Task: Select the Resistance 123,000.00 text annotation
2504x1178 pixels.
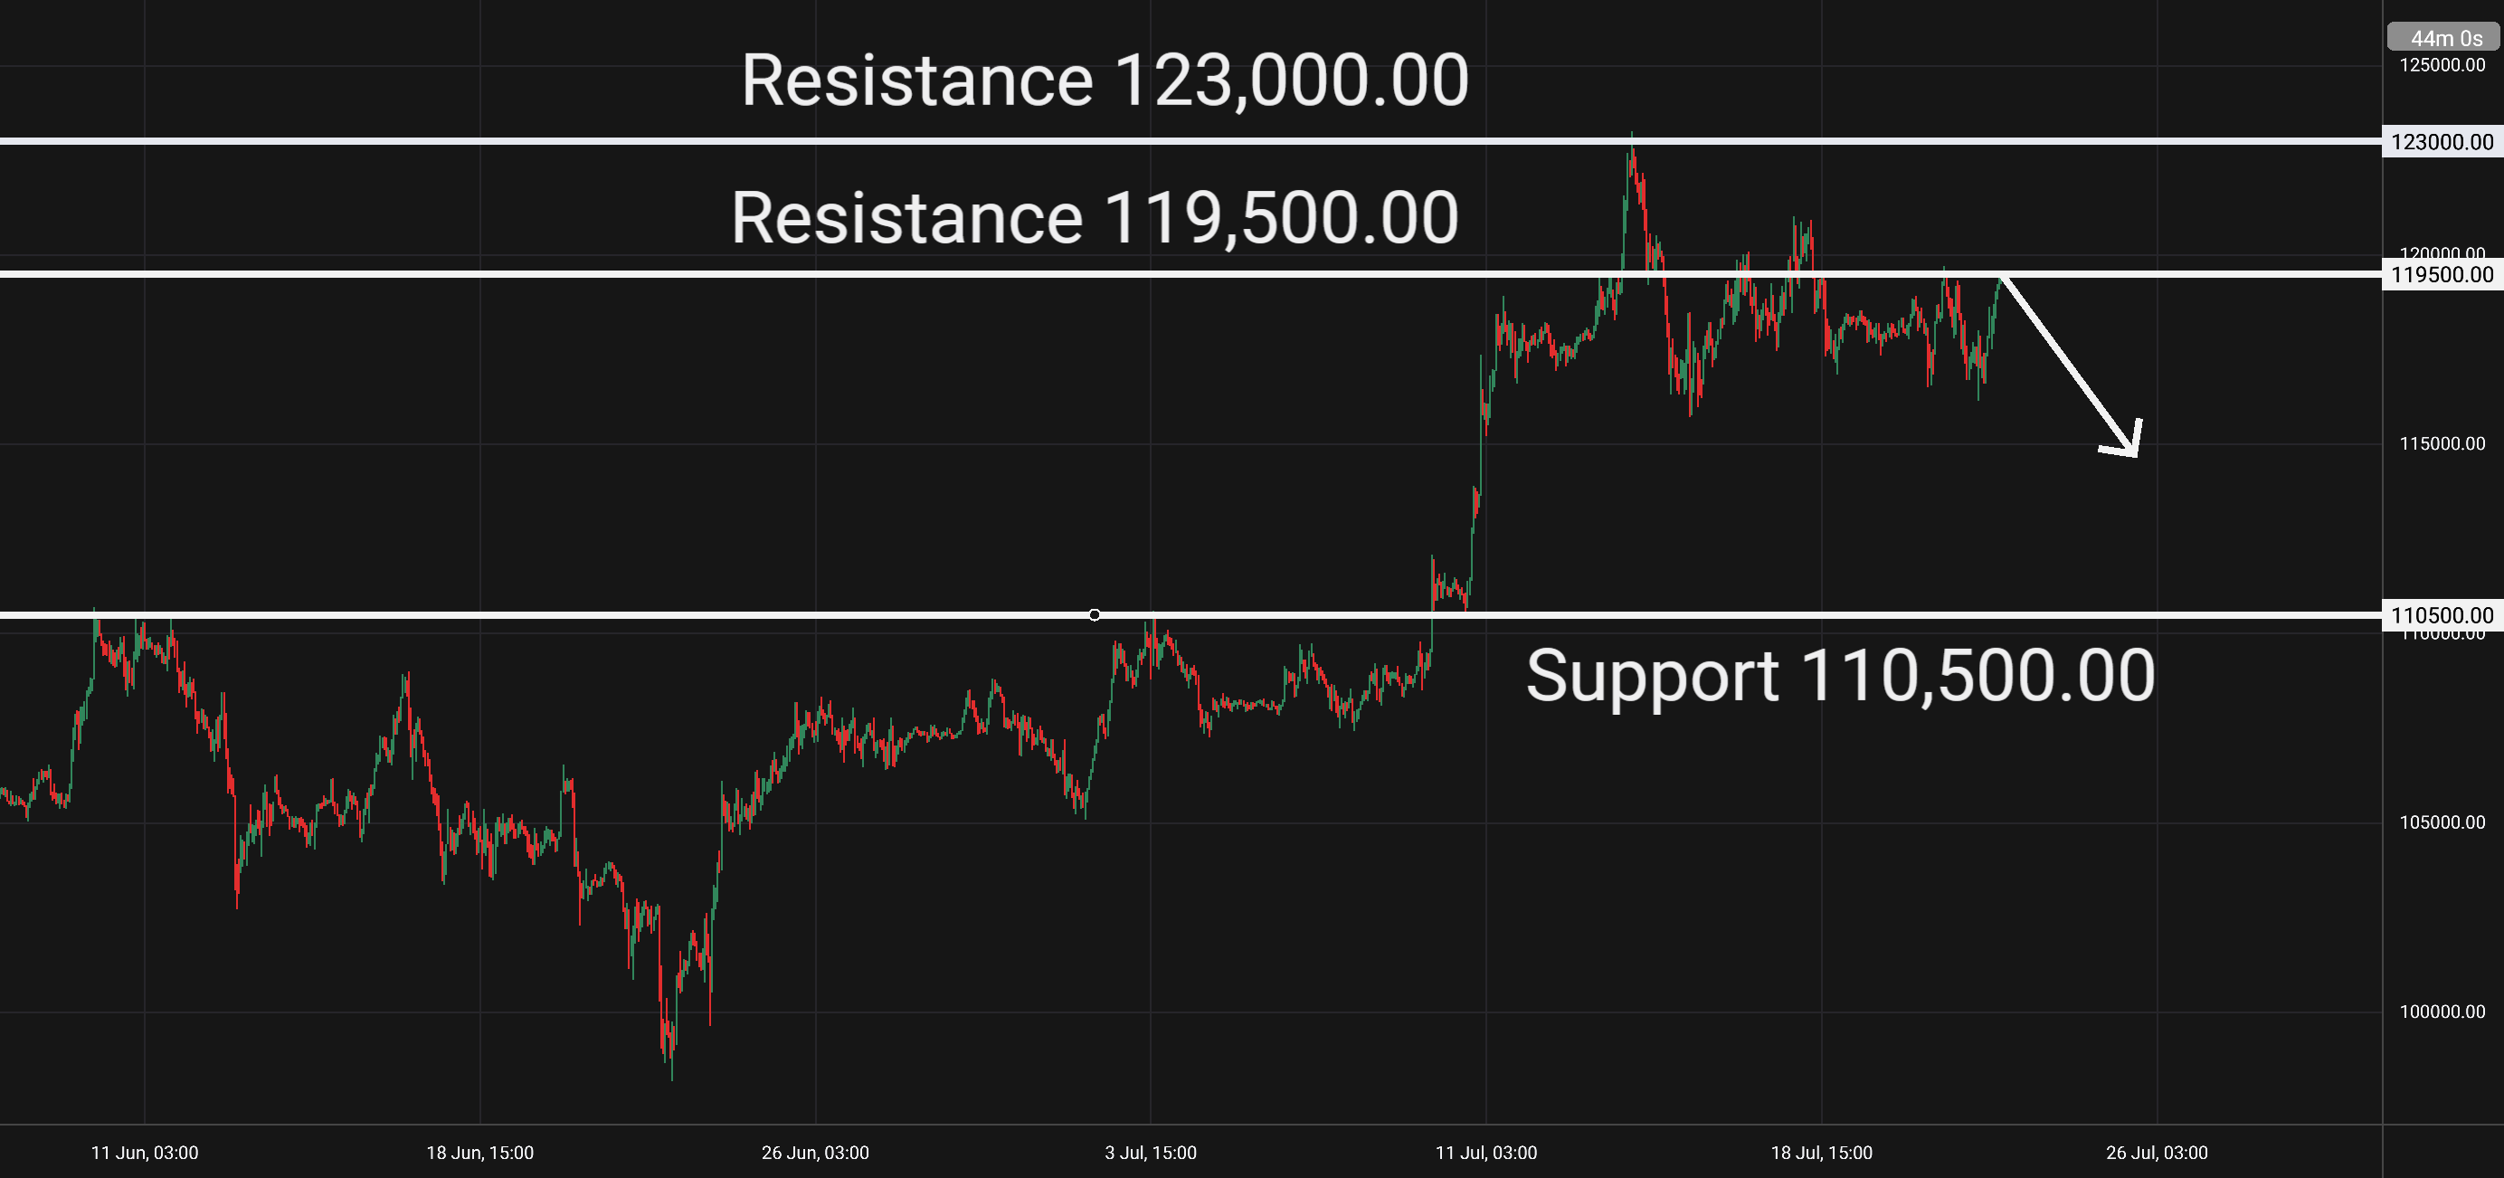Action: pyautogui.click(x=1105, y=81)
